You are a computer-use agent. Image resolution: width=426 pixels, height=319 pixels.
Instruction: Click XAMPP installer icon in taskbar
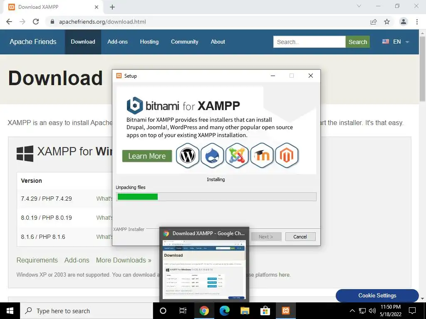(x=286, y=311)
